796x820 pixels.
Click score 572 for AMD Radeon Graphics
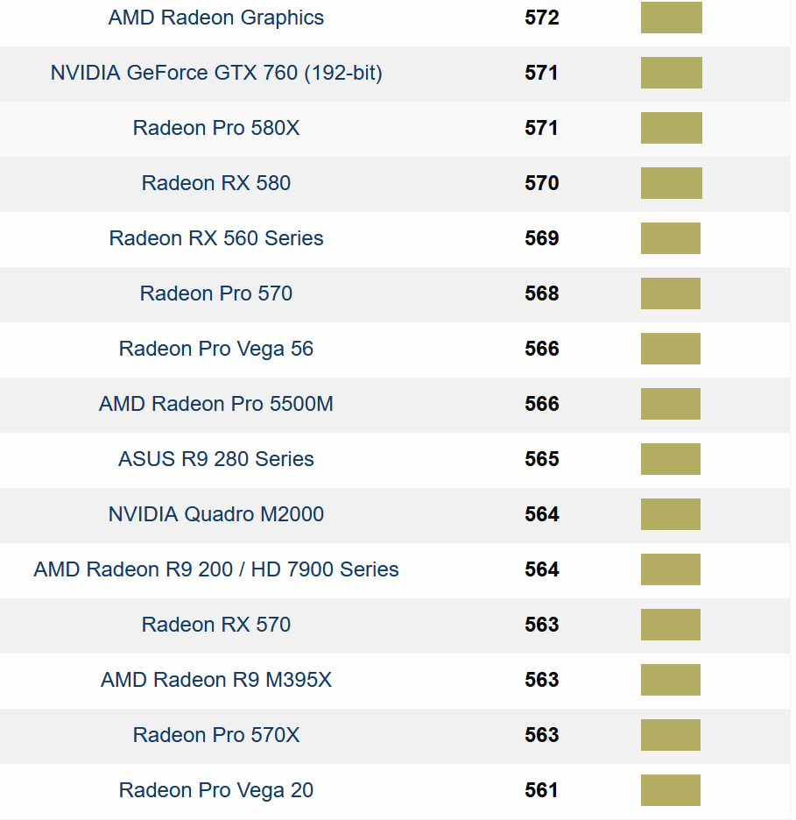point(542,18)
